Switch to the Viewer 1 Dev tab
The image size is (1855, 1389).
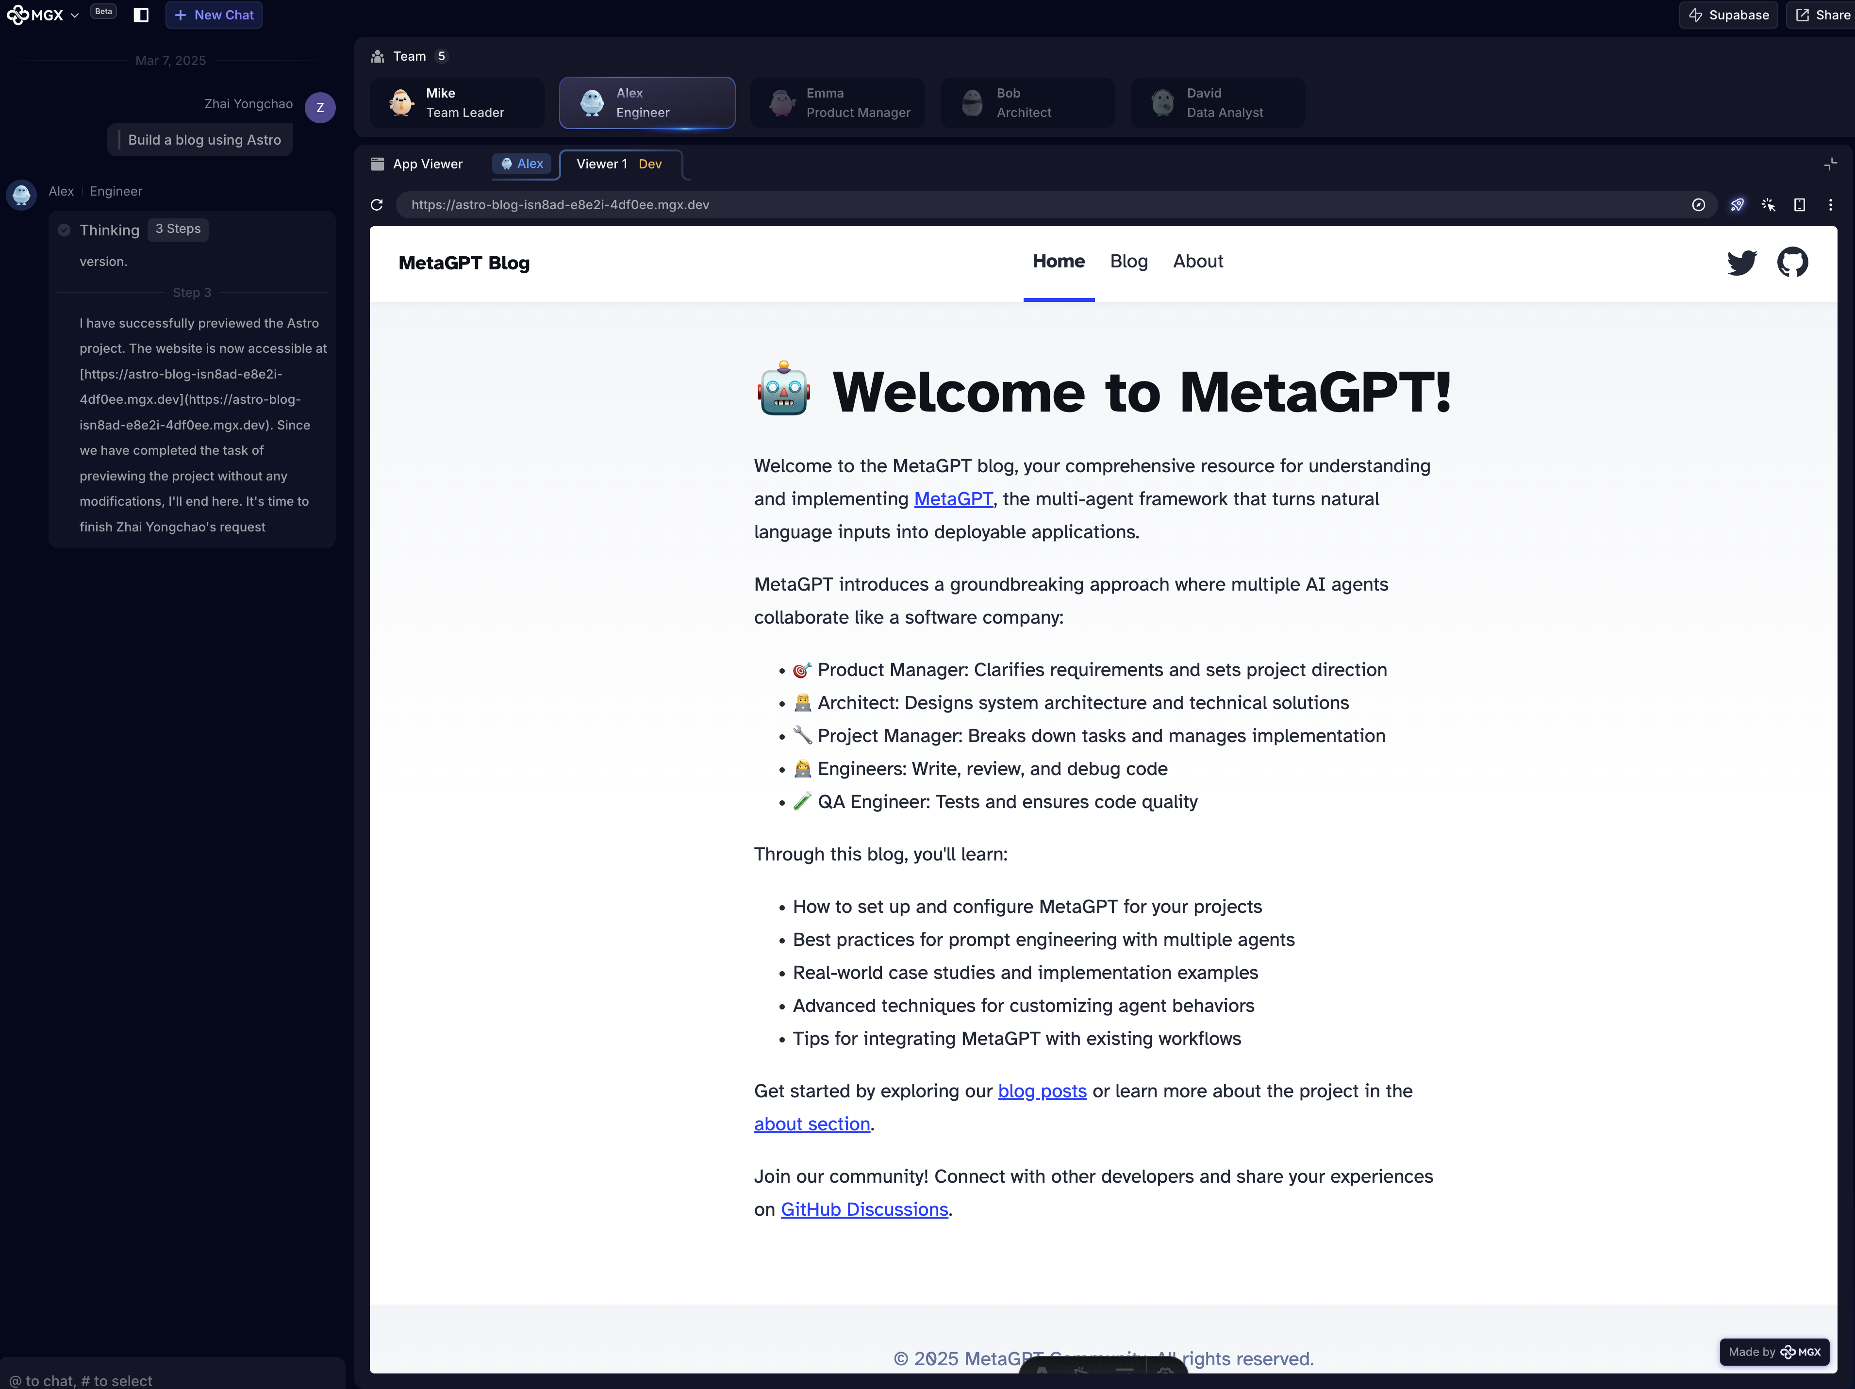point(619,165)
